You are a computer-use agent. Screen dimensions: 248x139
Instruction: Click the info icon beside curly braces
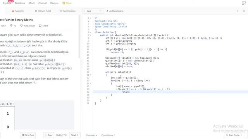(238, 11)
